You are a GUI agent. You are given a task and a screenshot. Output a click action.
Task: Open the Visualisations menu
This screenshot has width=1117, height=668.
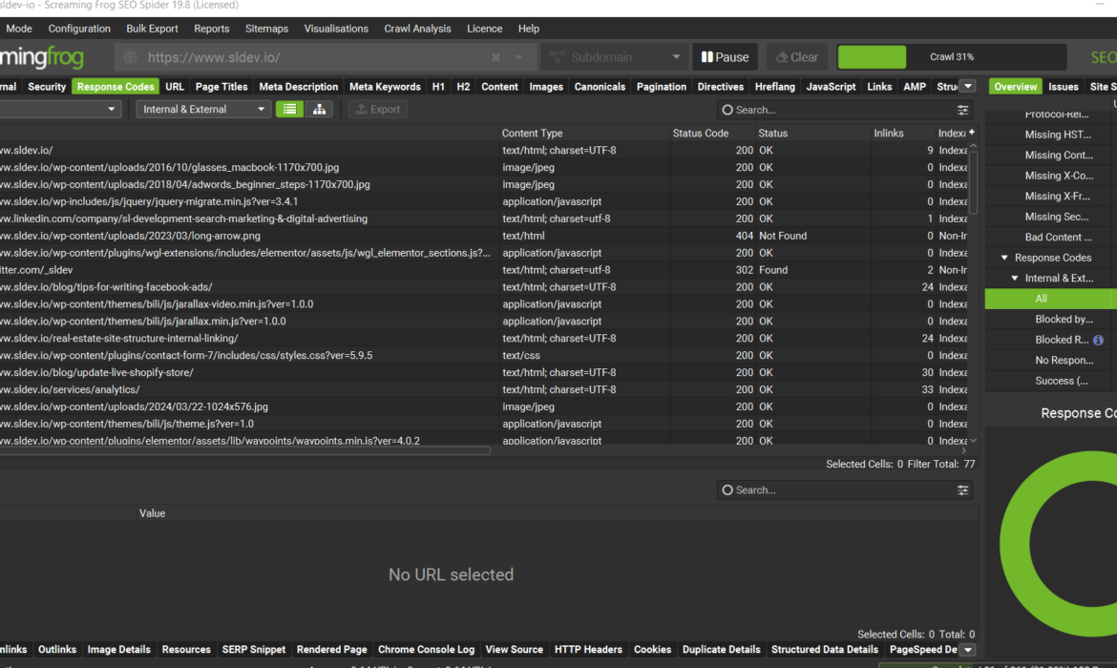click(x=336, y=29)
